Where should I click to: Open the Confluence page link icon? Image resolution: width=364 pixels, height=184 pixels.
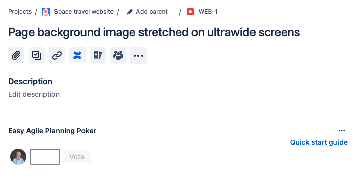(x=77, y=55)
